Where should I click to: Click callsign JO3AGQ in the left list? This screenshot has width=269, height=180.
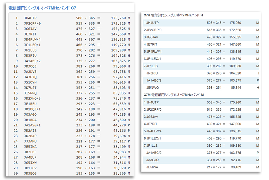click(x=30, y=114)
